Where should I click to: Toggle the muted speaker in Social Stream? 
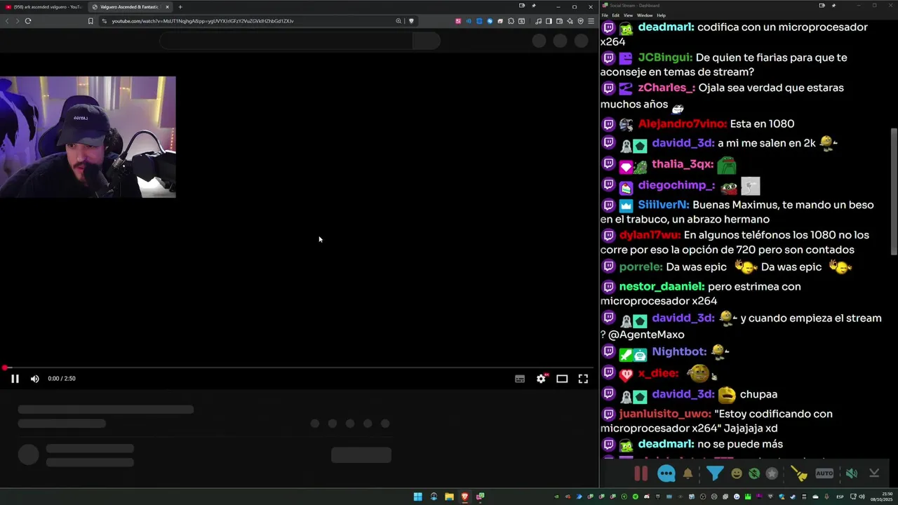(x=851, y=473)
